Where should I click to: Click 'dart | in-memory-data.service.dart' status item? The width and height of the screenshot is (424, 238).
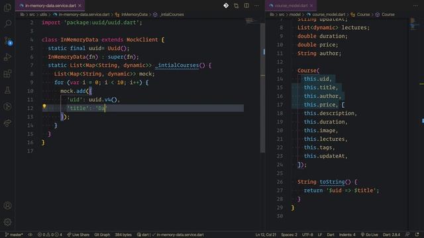tap(170, 235)
